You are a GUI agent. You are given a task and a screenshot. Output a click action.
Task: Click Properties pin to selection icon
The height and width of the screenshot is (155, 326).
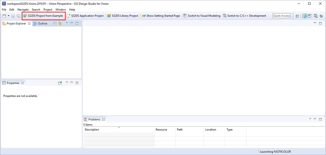(60, 83)
